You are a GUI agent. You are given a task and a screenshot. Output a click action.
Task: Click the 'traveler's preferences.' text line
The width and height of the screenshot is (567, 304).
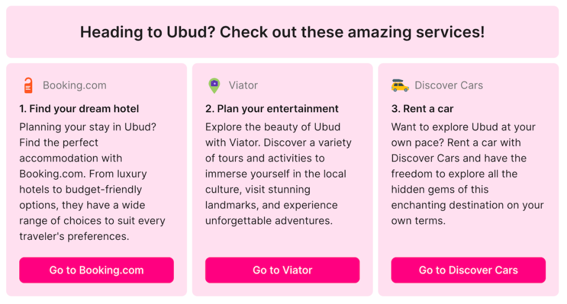[74, 237]
